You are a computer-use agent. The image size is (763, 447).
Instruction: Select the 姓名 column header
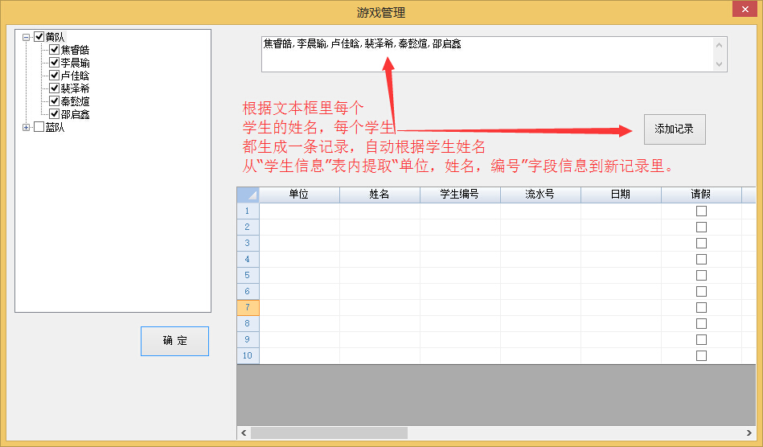click(x=379, y=195)
